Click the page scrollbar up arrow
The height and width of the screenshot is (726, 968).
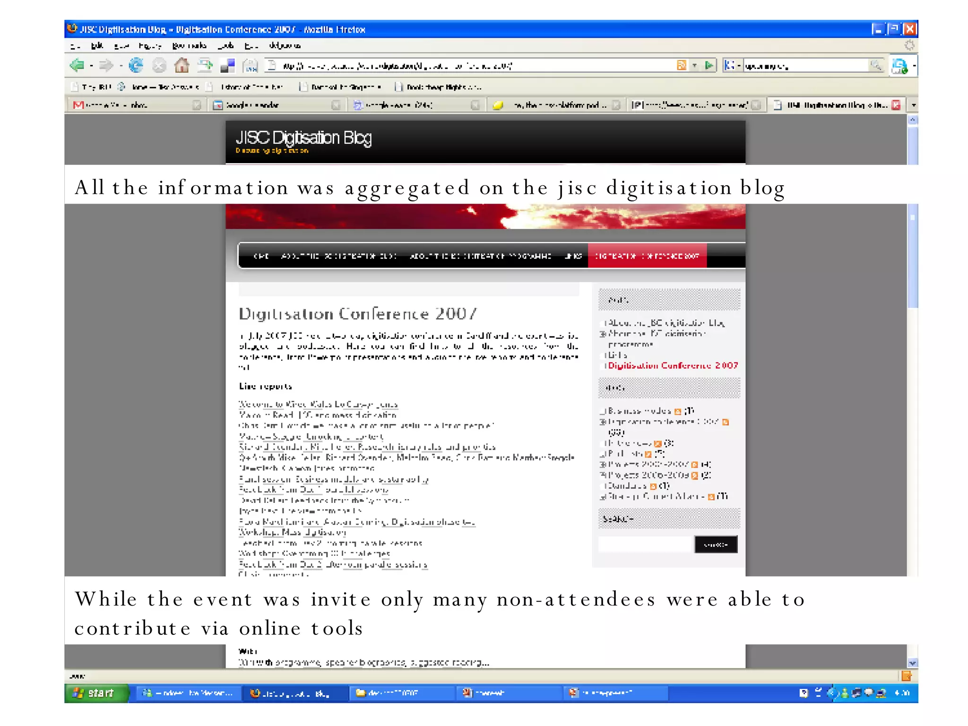tap(912, 120)
